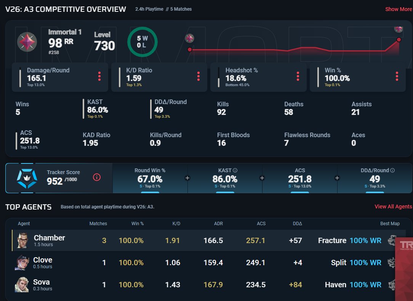This screenshot has height=301, width=413.
Task: Click the Damage/Round 165.1 stat card
Action: (x=60, y=77)
